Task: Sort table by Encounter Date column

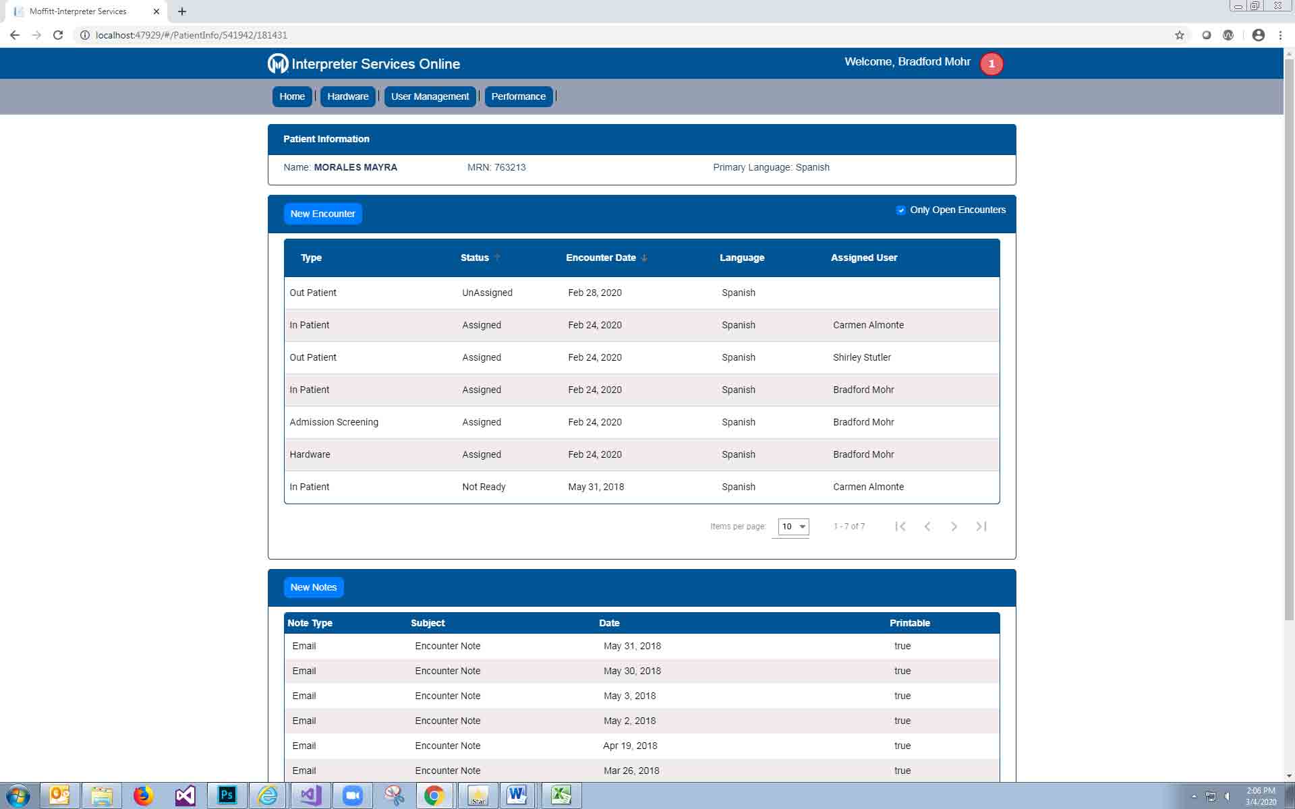Action: (601, 258)
